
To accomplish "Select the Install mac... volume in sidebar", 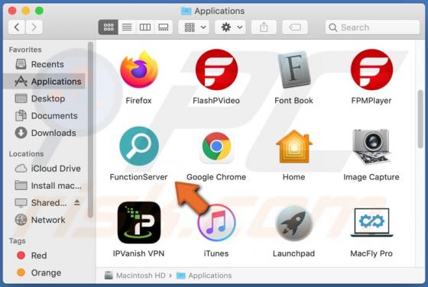I will point(45,185).
